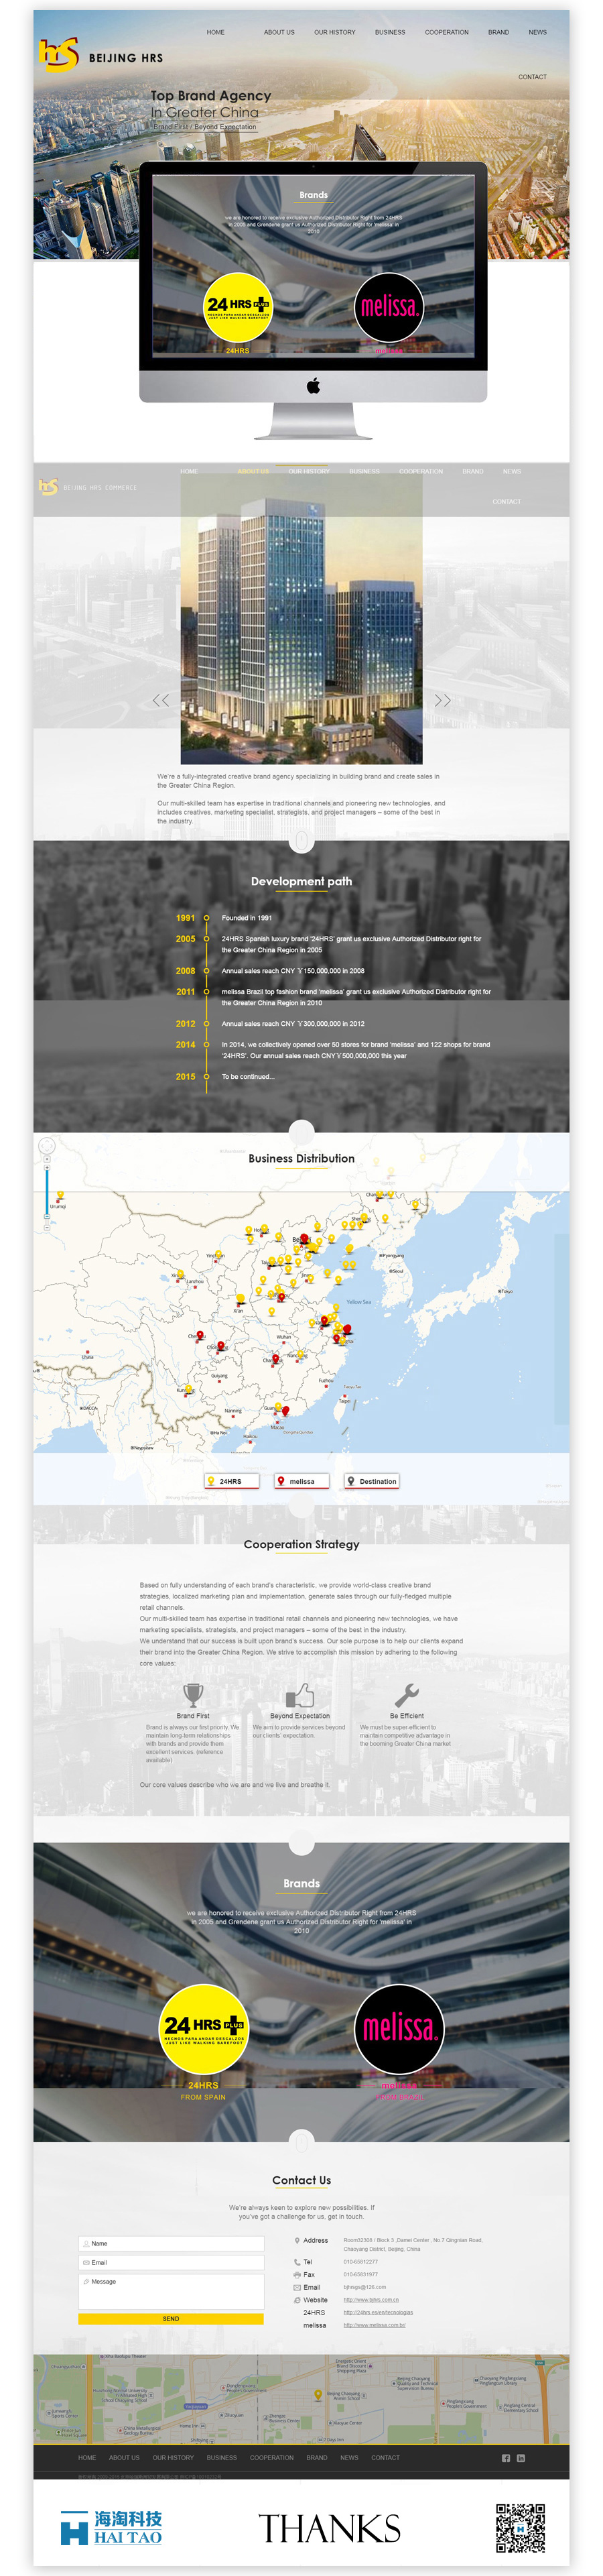Screen dimensions: 603x2576
Task: Open ABOUT US in the top navigation
Action: point(279,32)
